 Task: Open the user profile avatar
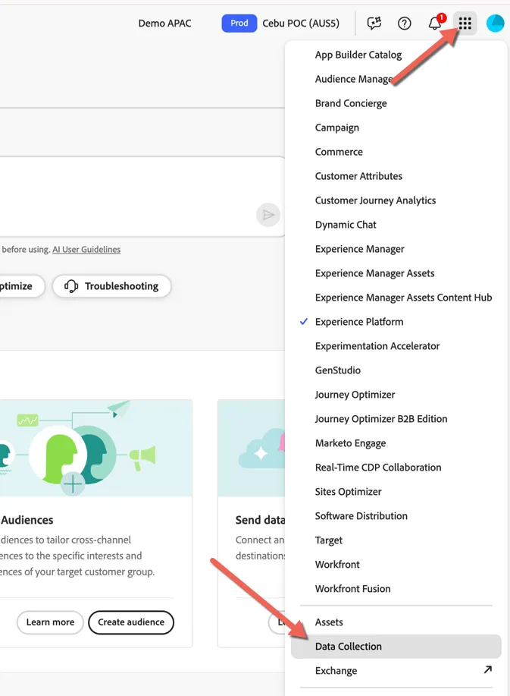(496, 23)
